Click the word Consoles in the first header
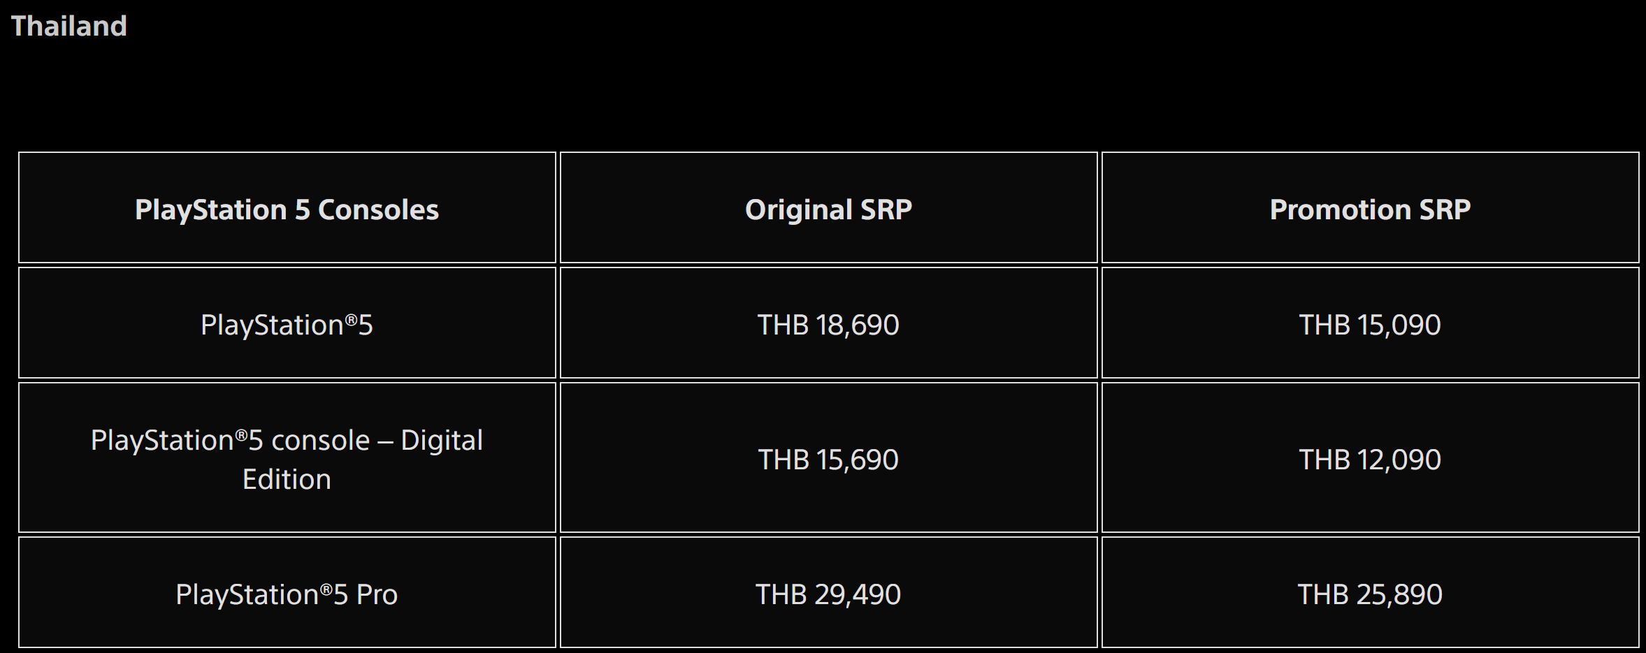The width and height of the screenshot is (1646, 653). click(378, 210)
